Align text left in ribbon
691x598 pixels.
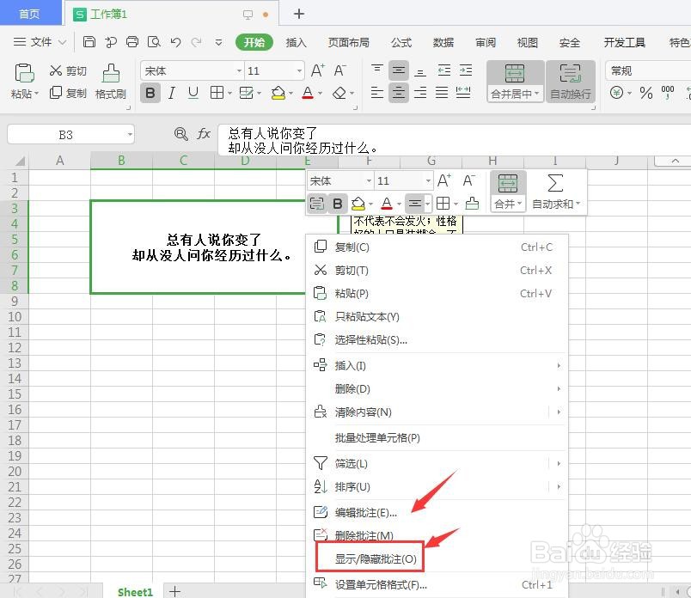[376, 93]
